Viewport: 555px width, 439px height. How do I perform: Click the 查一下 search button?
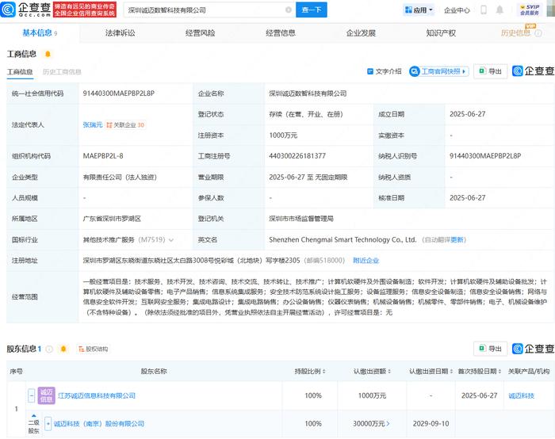312,10
